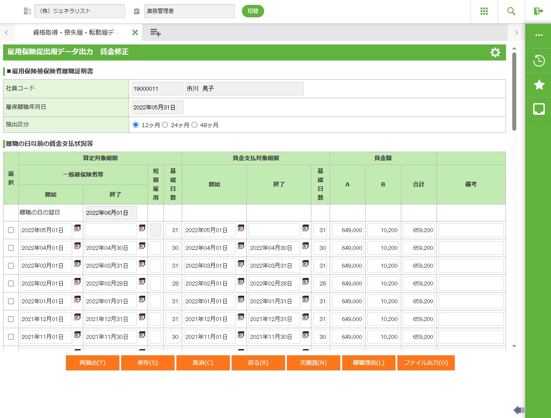Collapse side panel with the blue arrow

(x=519, y=410)
